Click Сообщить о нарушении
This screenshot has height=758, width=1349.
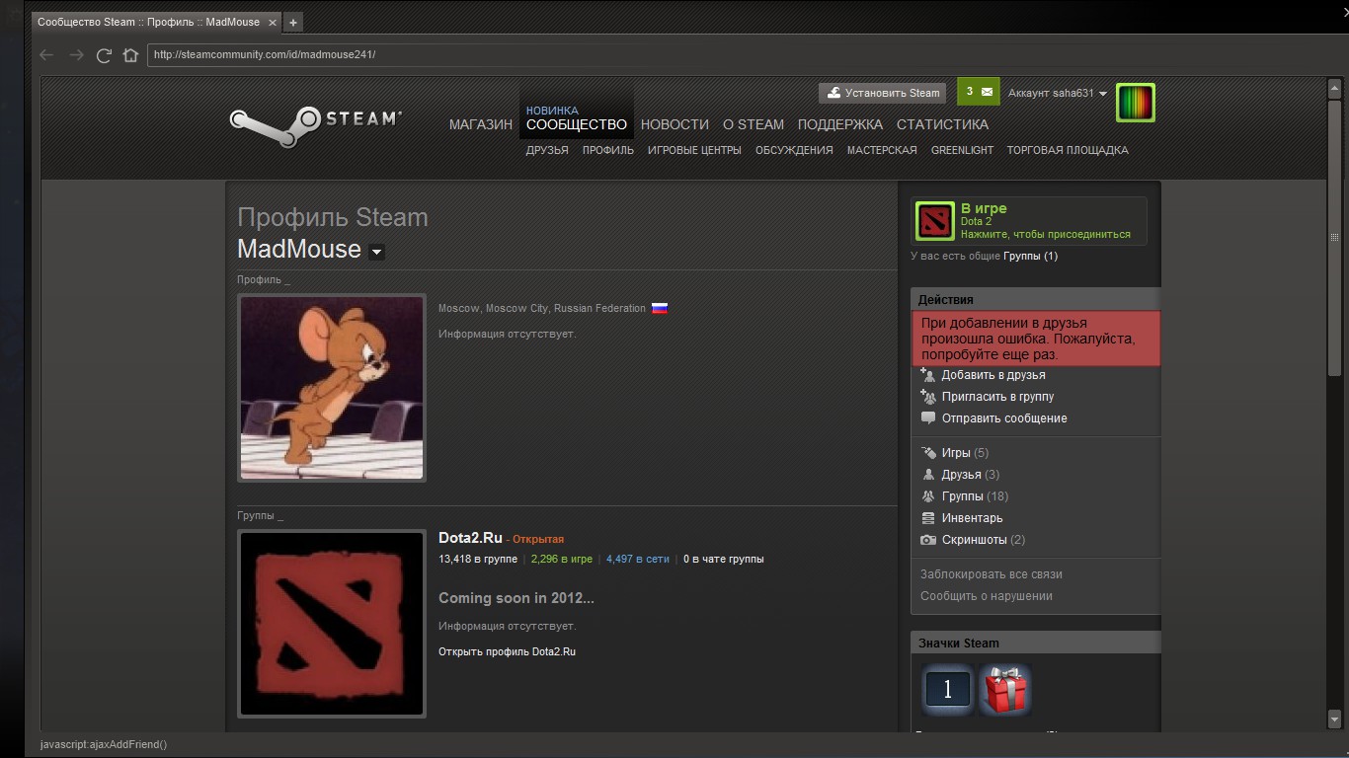(x=987, y=596)
